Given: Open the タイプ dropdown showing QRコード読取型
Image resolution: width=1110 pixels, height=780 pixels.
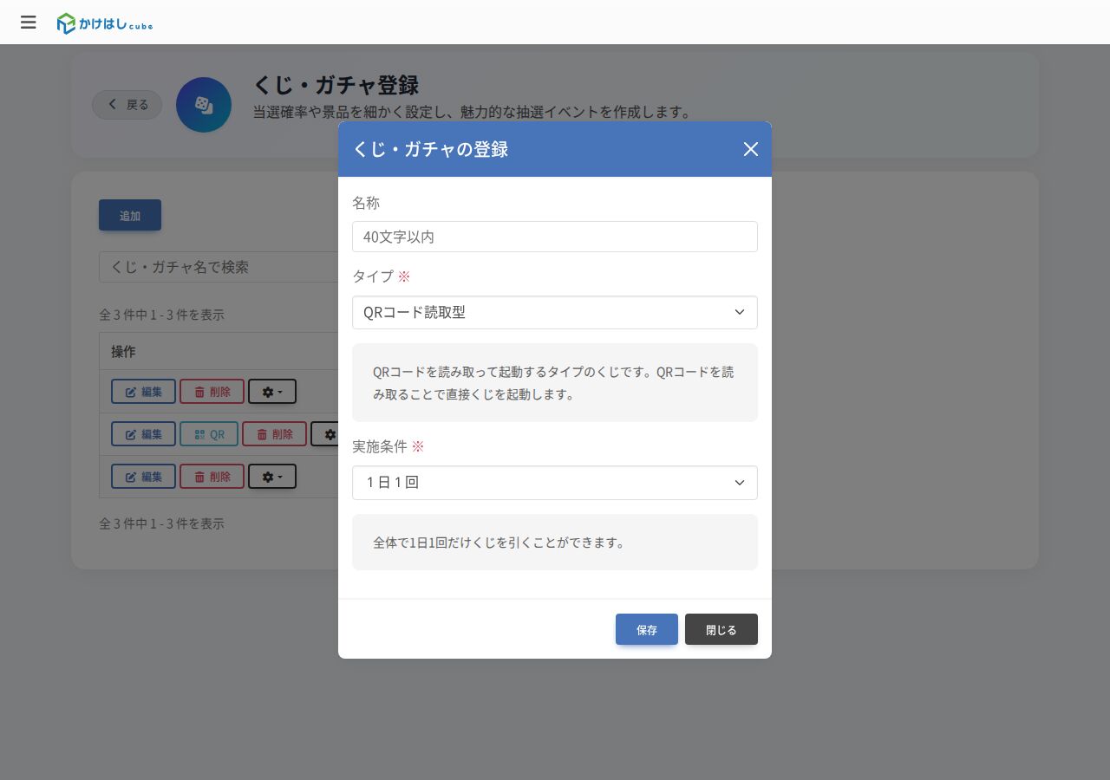Looking at the screenshot, I should (x=555, y=312).
